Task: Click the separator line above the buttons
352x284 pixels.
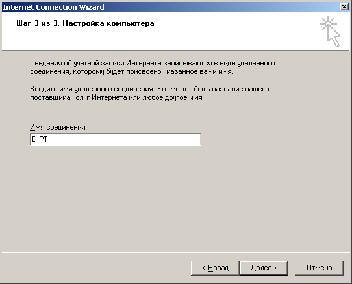Action: click(x=176, y=252)
